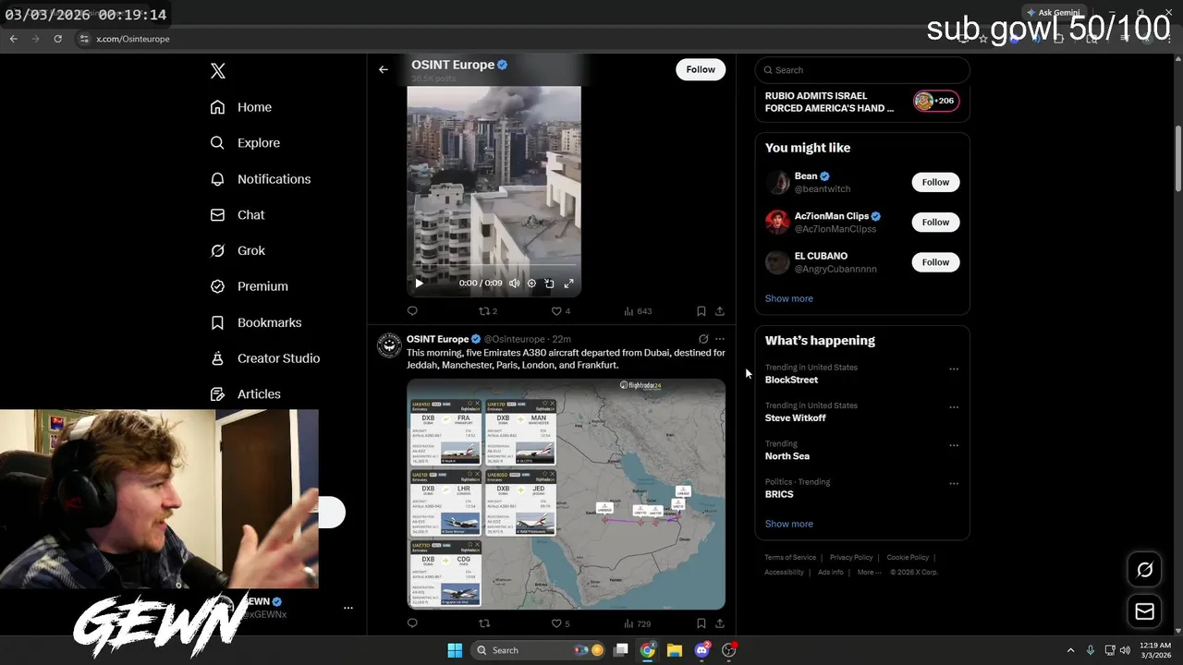This screenshot has height=665, width=1183.
Task: Open account options next to GEWN
Action: [348, 608]
